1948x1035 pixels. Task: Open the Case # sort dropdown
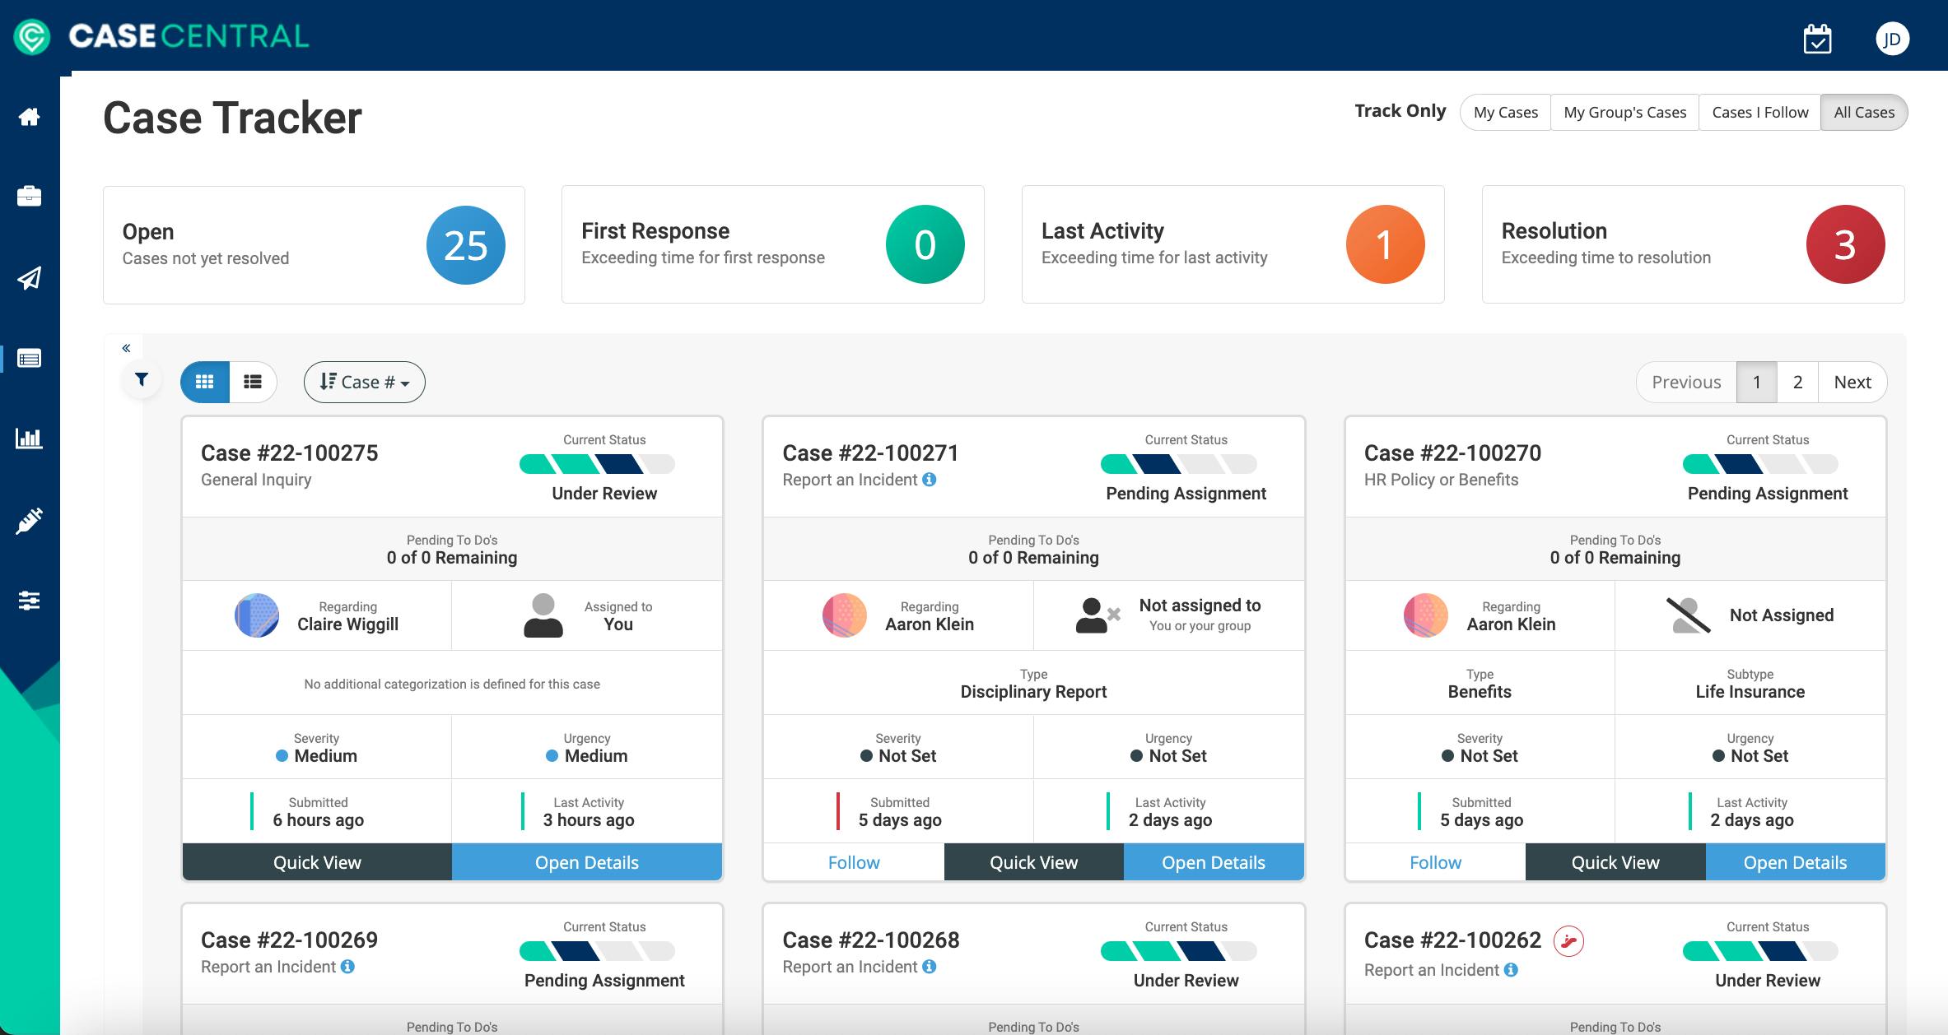[x=363, y=381]
